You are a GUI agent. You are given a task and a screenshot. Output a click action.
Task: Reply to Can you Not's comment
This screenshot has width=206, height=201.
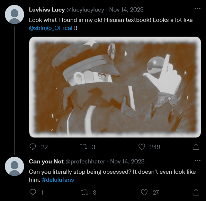click(33, 192)
